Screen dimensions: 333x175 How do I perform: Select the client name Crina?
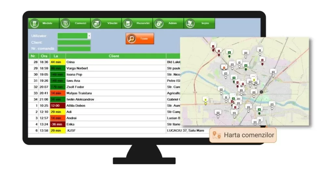coord(71,62)
